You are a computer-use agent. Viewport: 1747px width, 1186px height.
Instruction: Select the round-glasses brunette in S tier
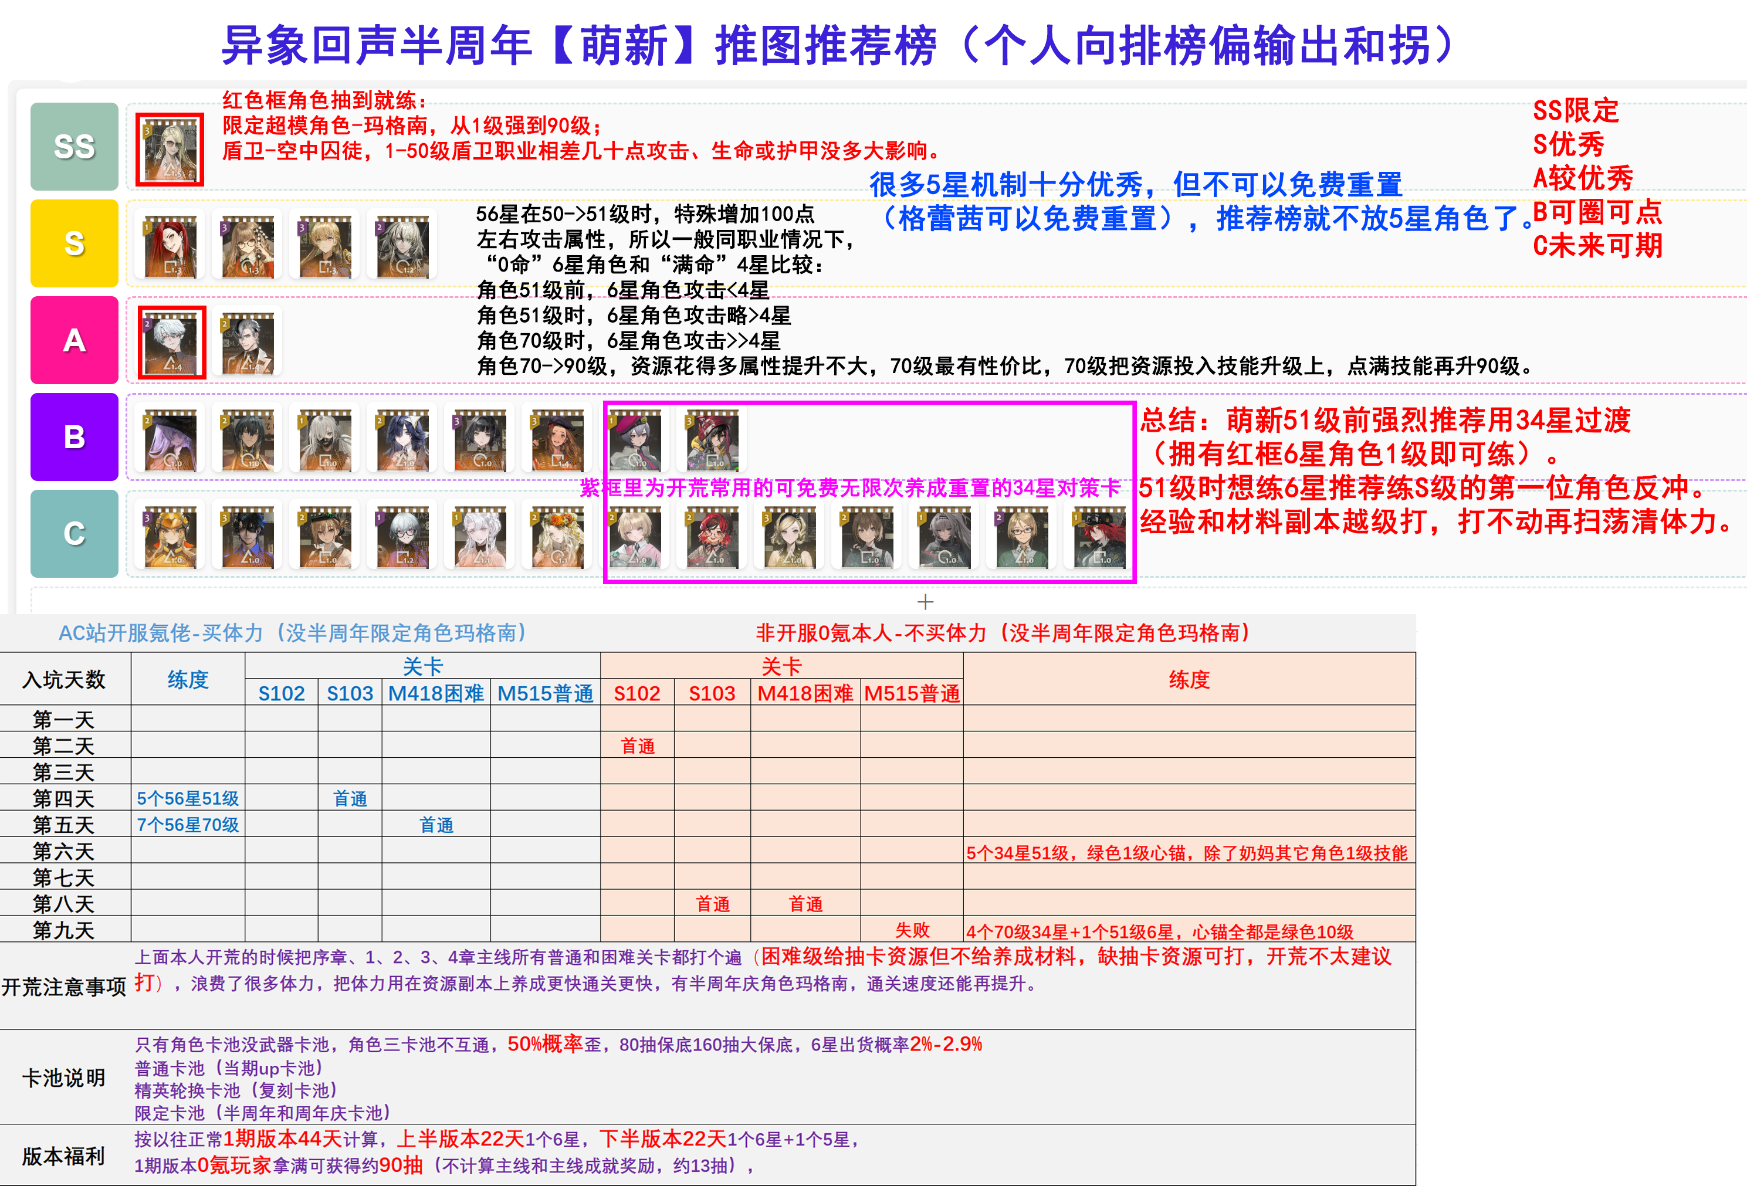point(248,246)
